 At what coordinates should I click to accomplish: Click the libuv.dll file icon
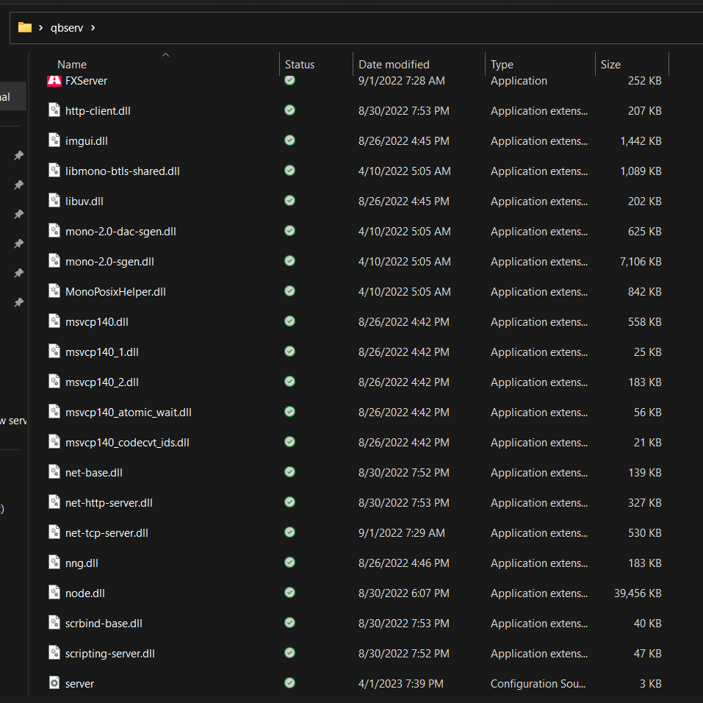[x=54, y=201]
